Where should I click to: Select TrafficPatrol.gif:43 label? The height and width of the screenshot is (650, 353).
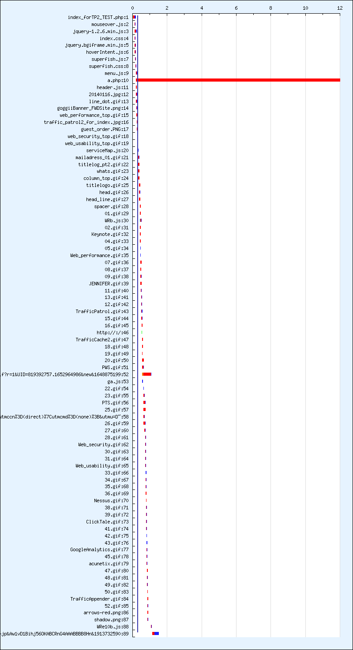(102, 311)
